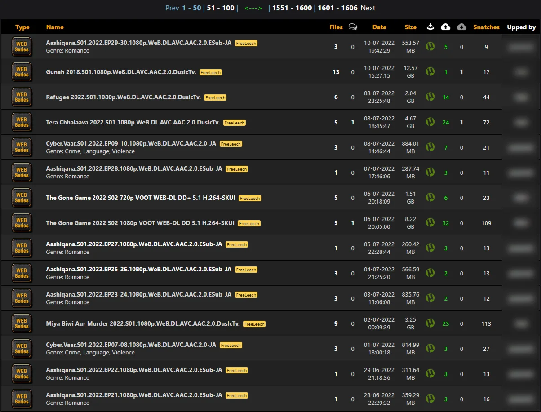Click WEB Series icon for Gone Game 720p row

point(22,198)
